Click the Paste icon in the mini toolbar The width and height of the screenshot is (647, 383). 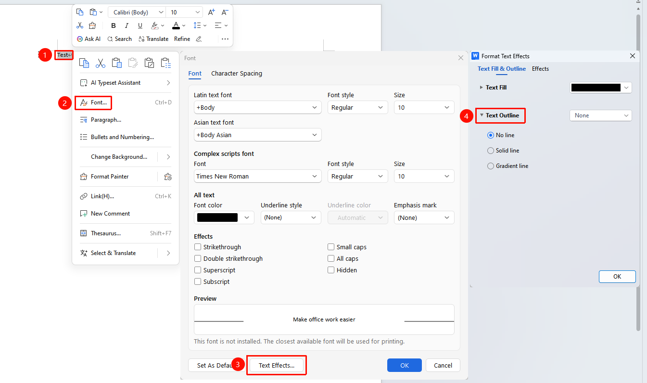[x=93, y=12]
